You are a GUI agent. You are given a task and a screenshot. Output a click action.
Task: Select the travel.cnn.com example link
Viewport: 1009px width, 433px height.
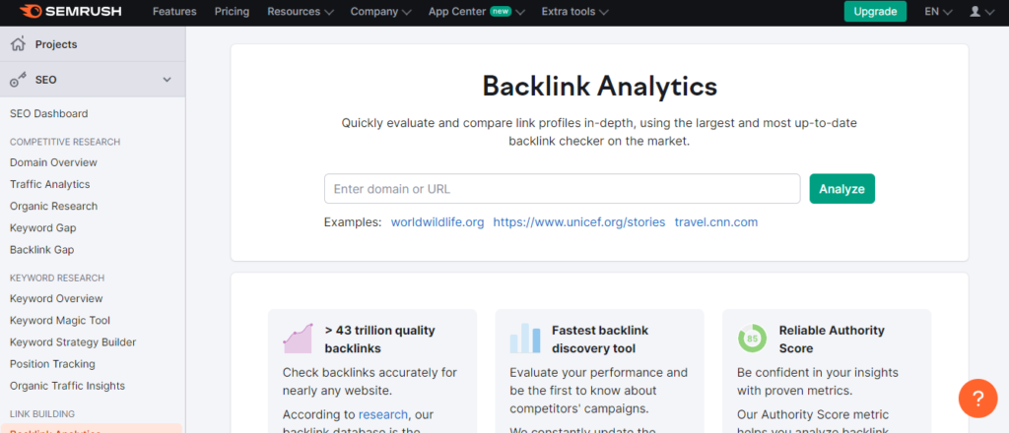coord(716,222)
